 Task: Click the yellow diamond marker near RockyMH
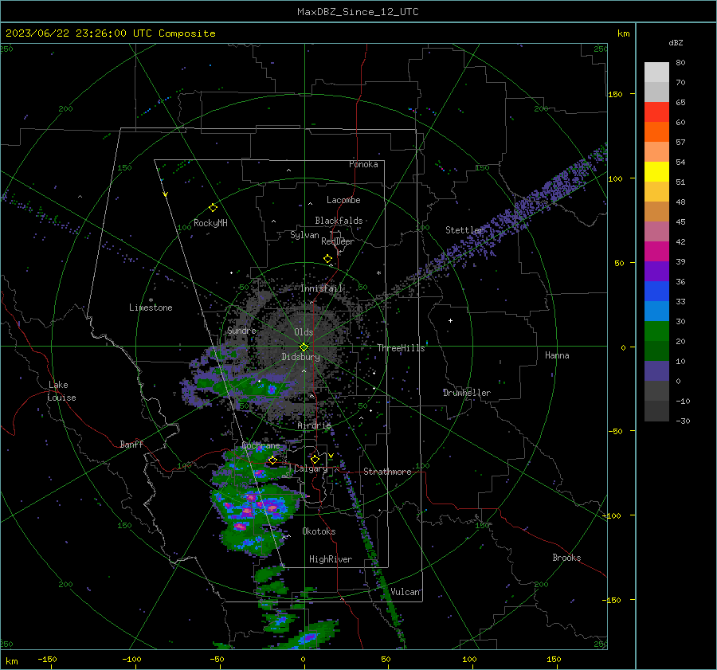pos(213,208)
